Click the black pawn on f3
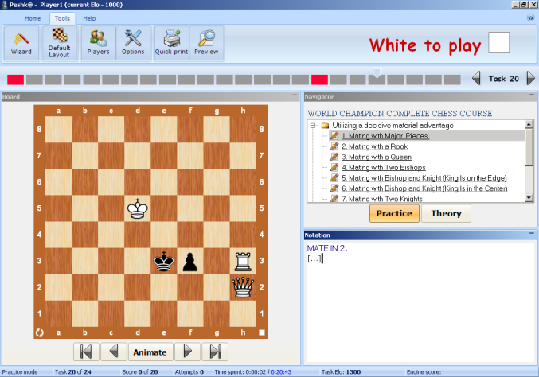The image size is (539, 377). (190, 262)
